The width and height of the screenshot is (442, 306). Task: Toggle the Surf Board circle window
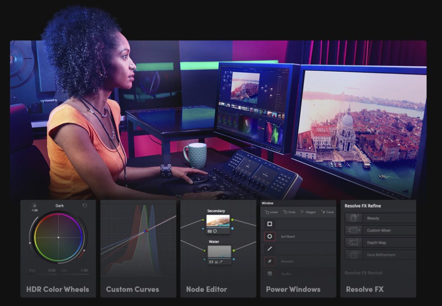point(270,236)
